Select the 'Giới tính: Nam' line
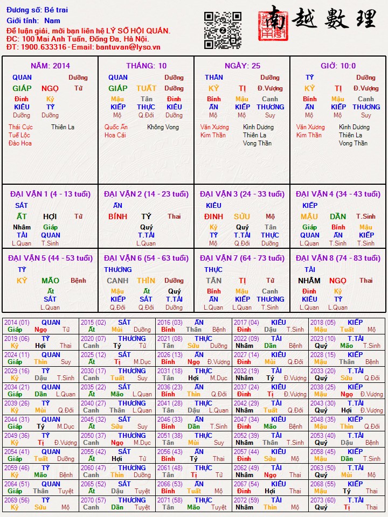 33,20
